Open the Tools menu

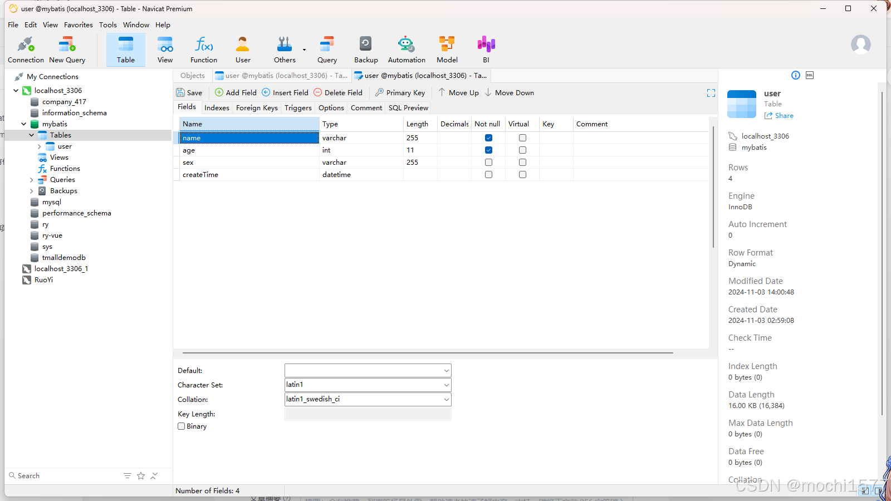[x=107, y=24]
